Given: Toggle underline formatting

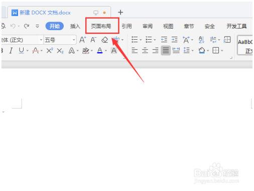Looking at the screenshot, I should [x=21, y=50].
